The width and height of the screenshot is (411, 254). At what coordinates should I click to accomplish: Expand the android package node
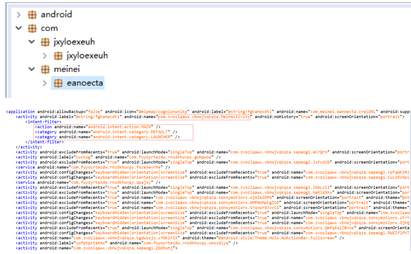pyautogui.click(x=19, y=14)
